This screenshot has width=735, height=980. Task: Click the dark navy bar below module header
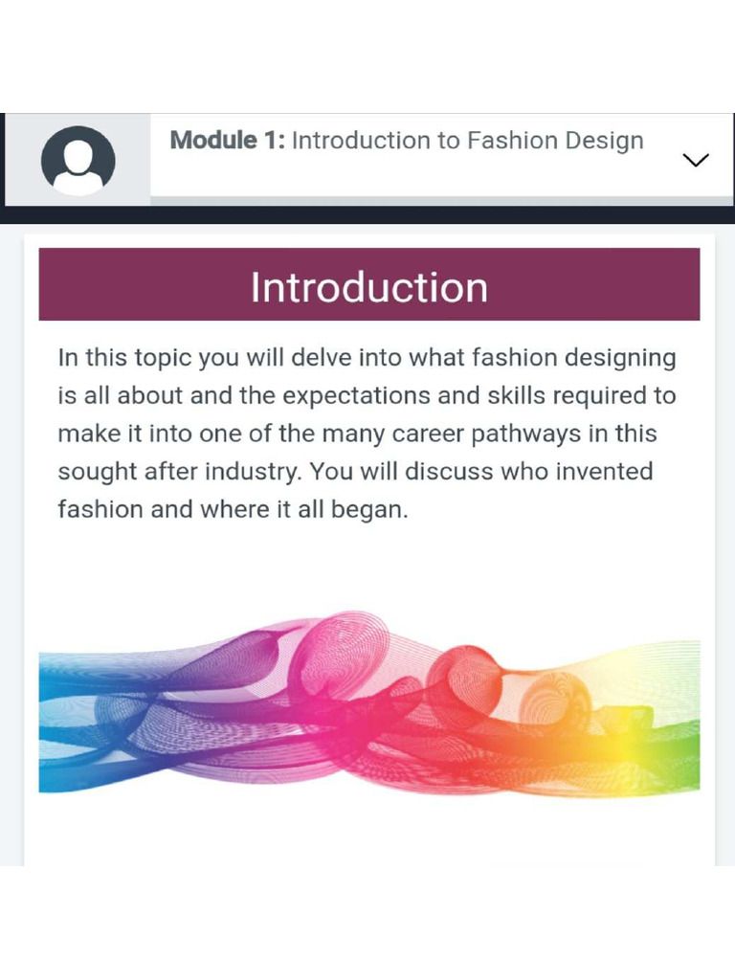[x=367, y=214]
